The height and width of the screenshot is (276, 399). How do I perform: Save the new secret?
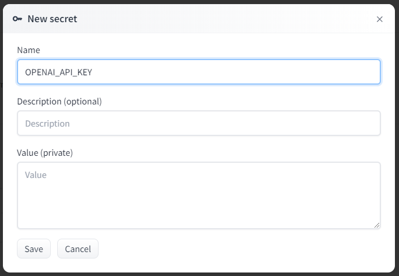coord(34,249)
